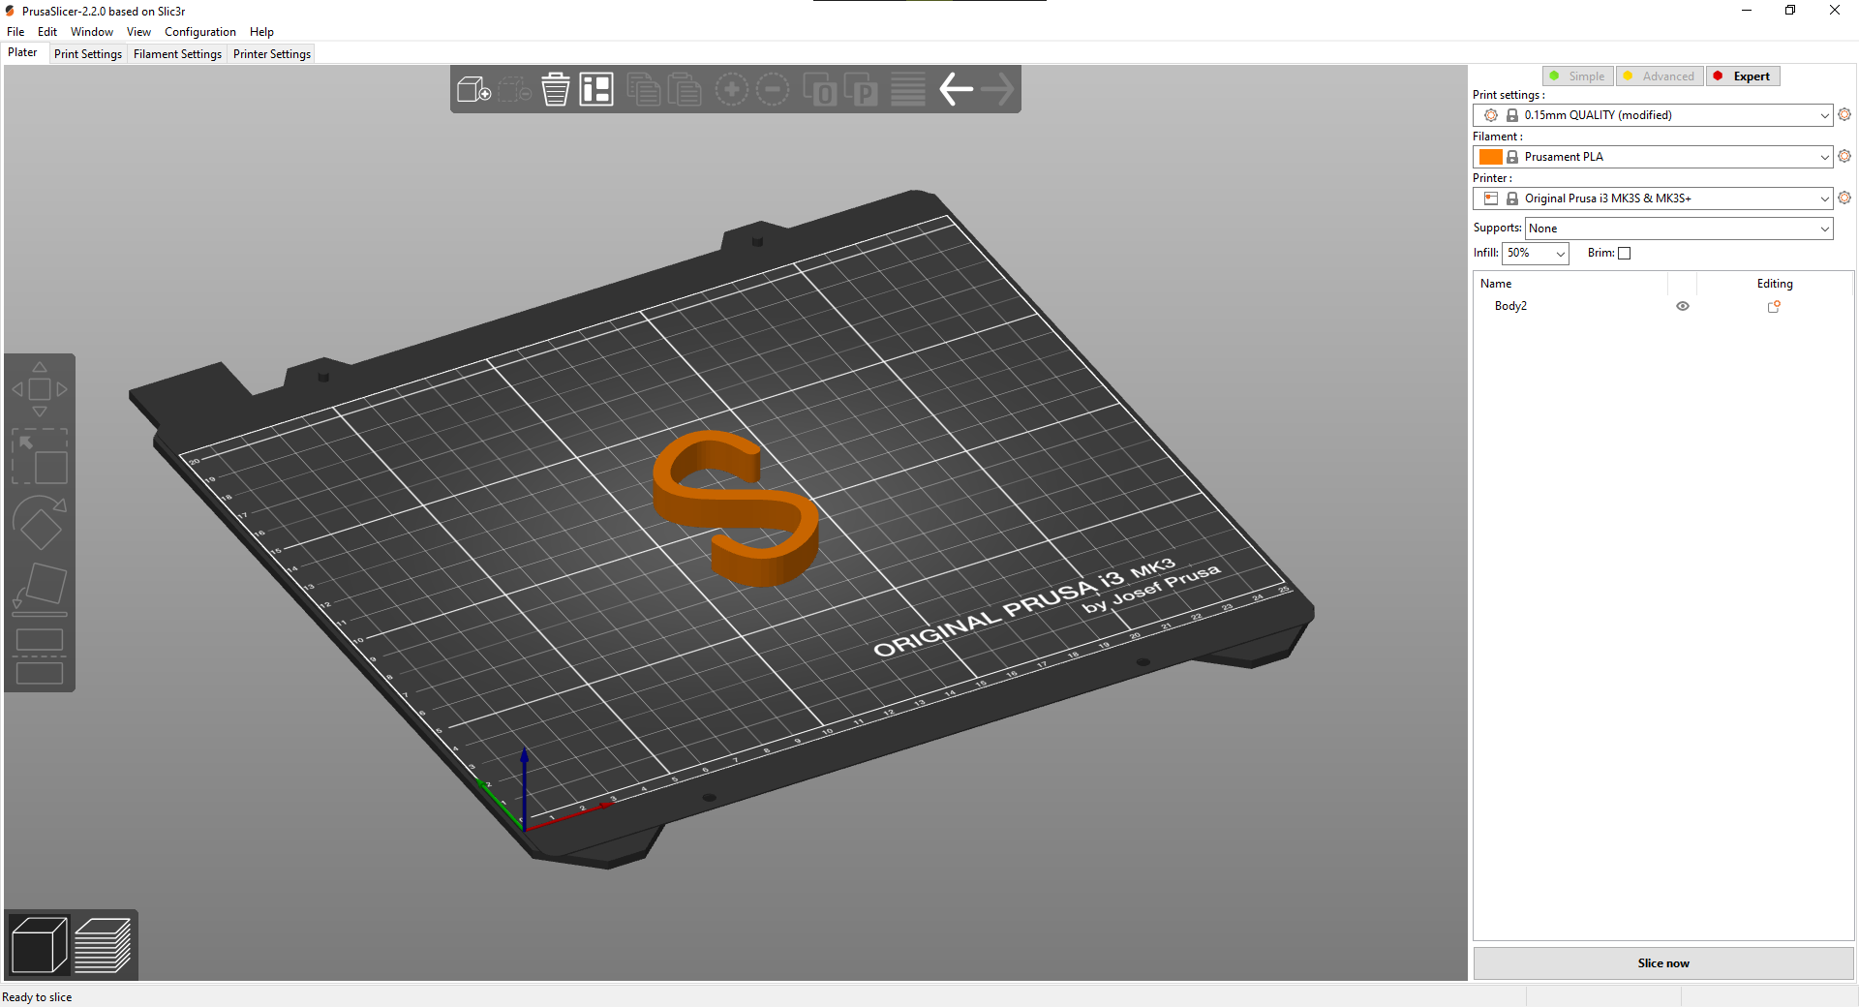Image resolution: width=1859 pixels, height=1007 pixels.
Task: Switch to Advanced mode
Action: pyautogui.click(x=1659, y=76)
